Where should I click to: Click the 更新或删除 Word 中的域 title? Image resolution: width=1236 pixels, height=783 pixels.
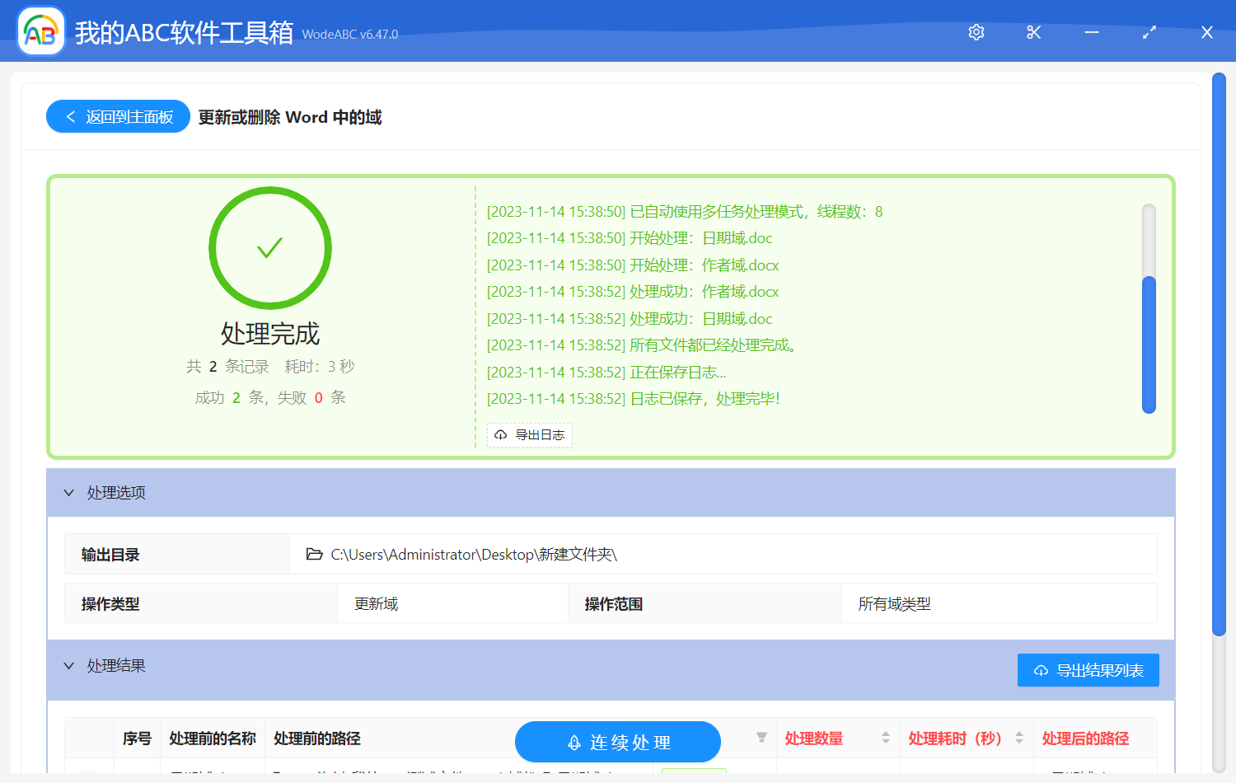point(290,116)
